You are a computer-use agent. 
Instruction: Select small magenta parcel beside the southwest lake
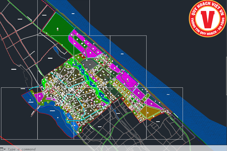coord(39,97)
